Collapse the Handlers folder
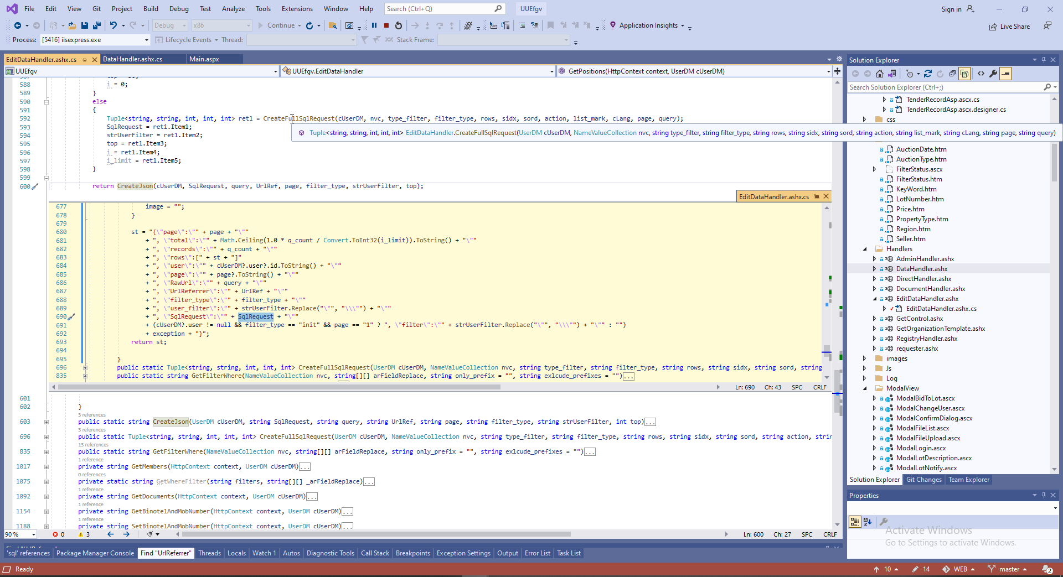Image resolution: width=1063 pixels, height=577 pixels. [865, 249]
